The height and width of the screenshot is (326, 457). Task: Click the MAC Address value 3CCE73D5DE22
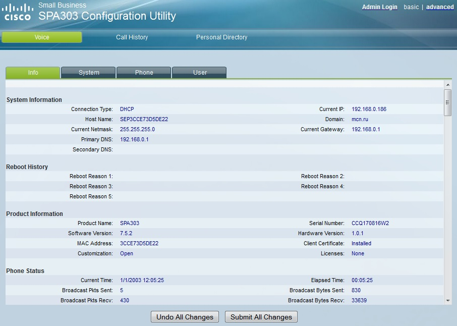point(139,243)
